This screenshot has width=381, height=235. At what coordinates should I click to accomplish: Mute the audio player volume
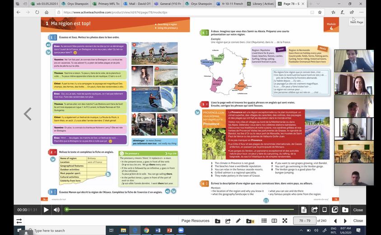56,210
